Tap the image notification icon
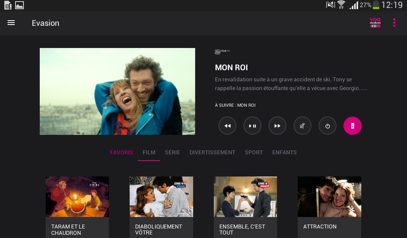This screenshot has height=238, width=407. point(19,5)
